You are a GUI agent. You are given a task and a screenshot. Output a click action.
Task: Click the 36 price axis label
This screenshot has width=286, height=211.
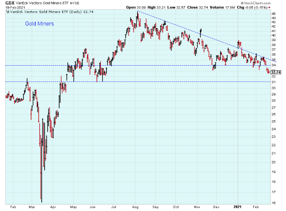tap(273, 55)
